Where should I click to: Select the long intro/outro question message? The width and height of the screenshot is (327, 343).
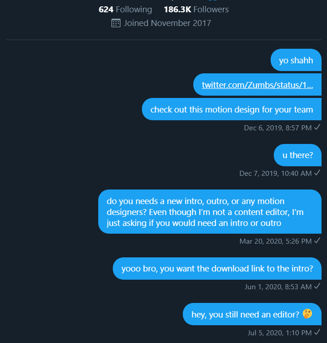point(210,212)
